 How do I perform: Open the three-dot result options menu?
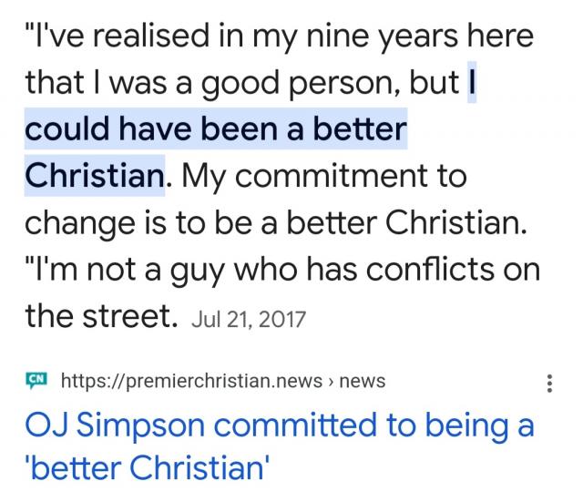[548, 384]
